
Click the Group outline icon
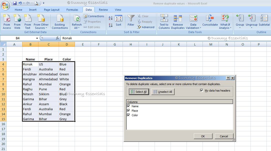[240, 18]
